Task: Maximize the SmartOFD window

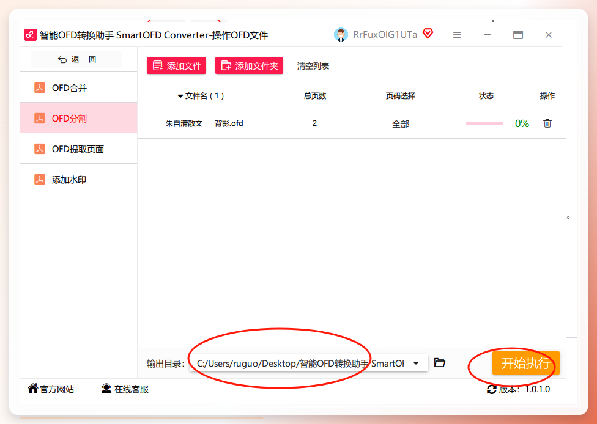Action: (x=518, y=35)
